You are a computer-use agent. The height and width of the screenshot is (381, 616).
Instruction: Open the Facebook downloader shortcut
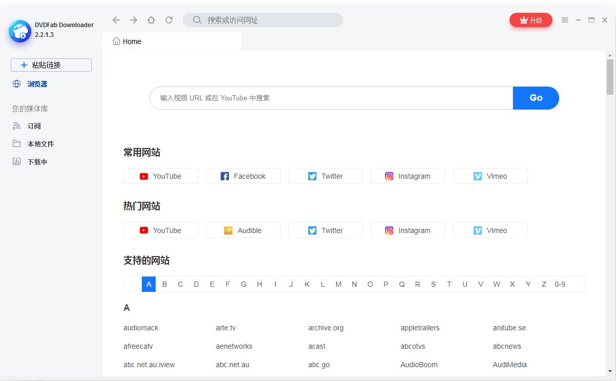pos(243,176)
